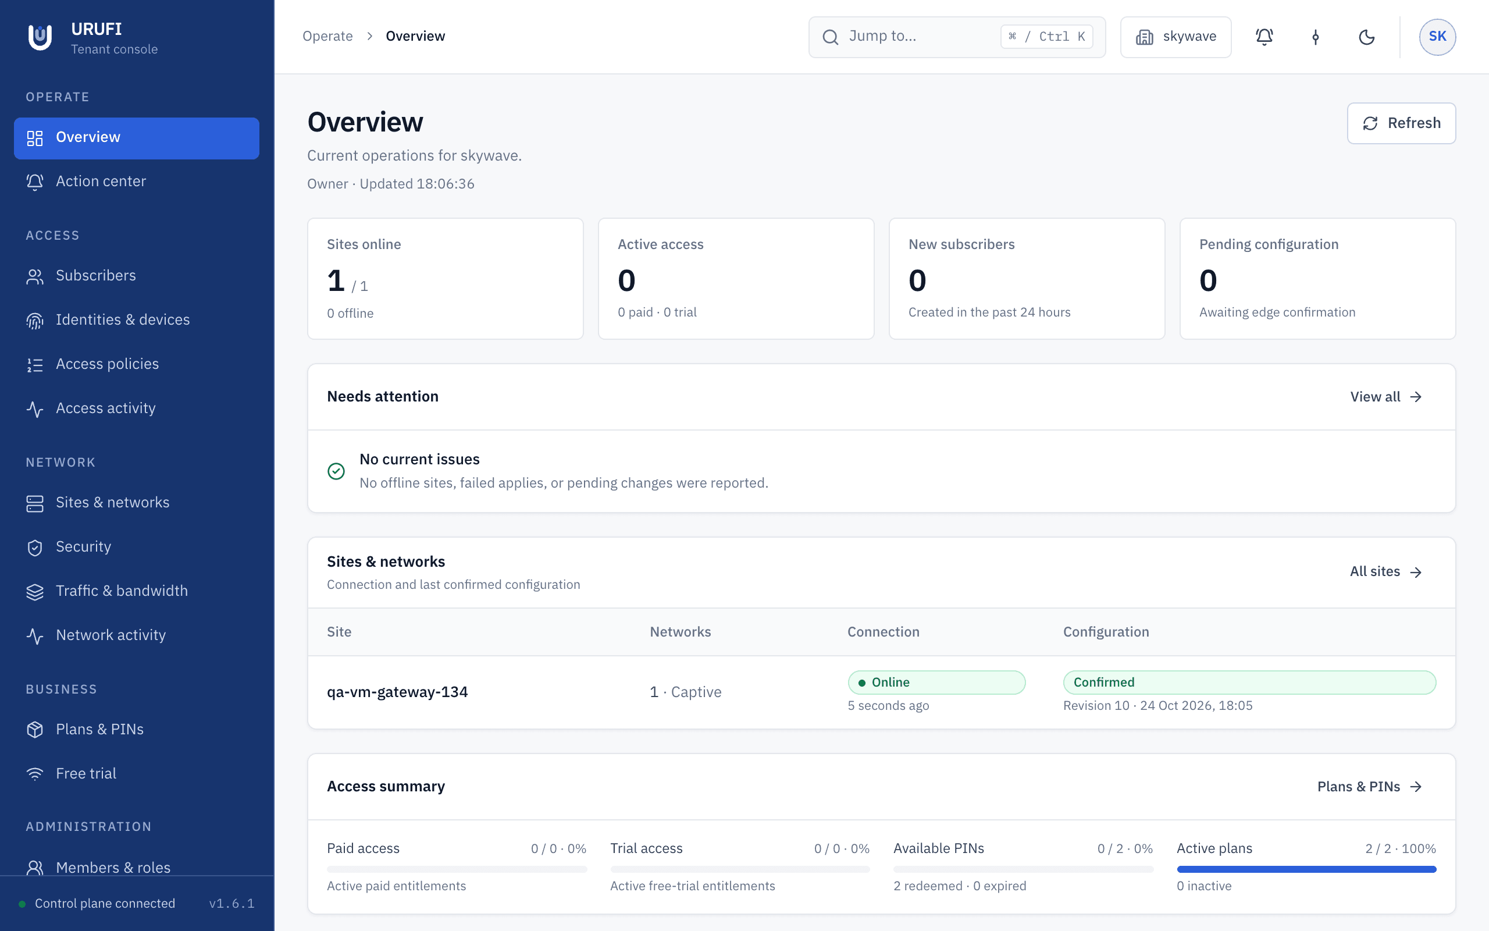1489x931 pixels.
Task: Click the Available PINs progress bar
Action: coord(1023,869)
